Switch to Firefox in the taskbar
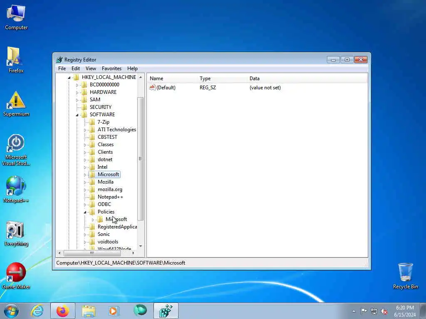 pos(63,311)
